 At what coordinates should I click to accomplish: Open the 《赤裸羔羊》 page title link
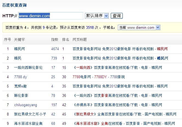[117, 105]
